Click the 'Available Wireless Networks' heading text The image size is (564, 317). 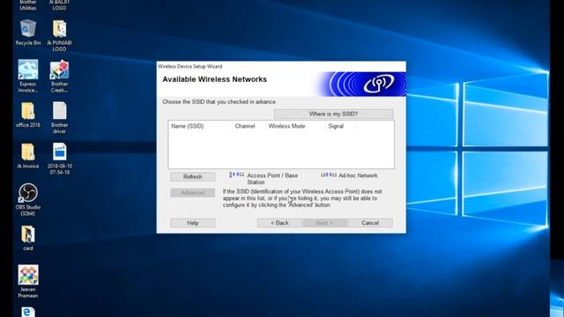point(214,79)
